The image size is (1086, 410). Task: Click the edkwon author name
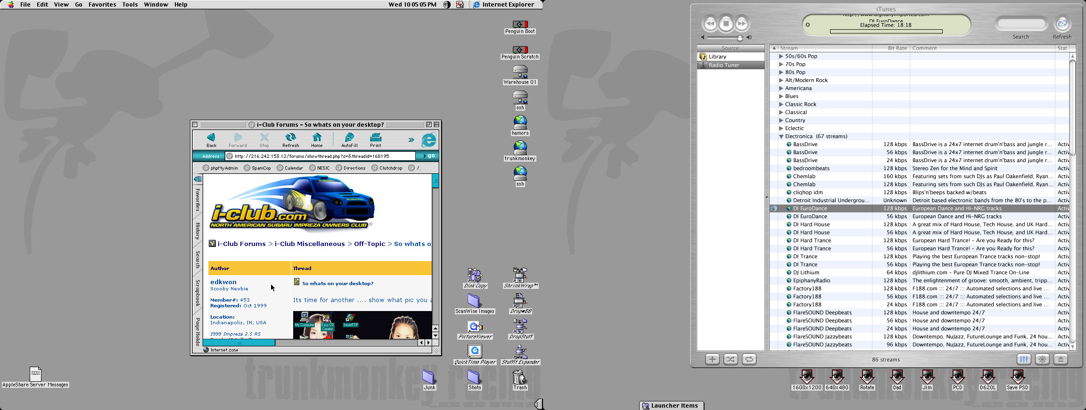pyautogui.click(x=223, y=282)
